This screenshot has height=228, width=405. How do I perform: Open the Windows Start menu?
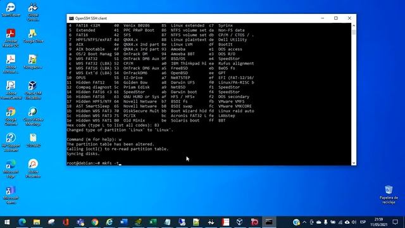coord(7,222)
